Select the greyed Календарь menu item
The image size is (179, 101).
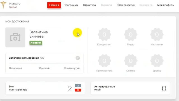146,5
